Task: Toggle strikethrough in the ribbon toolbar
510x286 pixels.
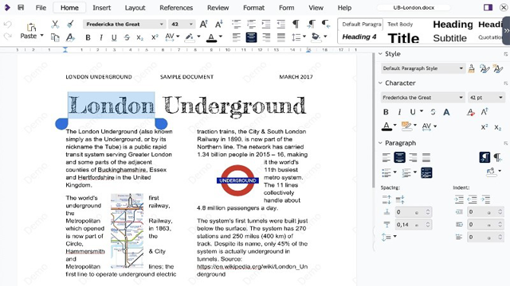Action: pyautogui.click(x=127, y=37)
